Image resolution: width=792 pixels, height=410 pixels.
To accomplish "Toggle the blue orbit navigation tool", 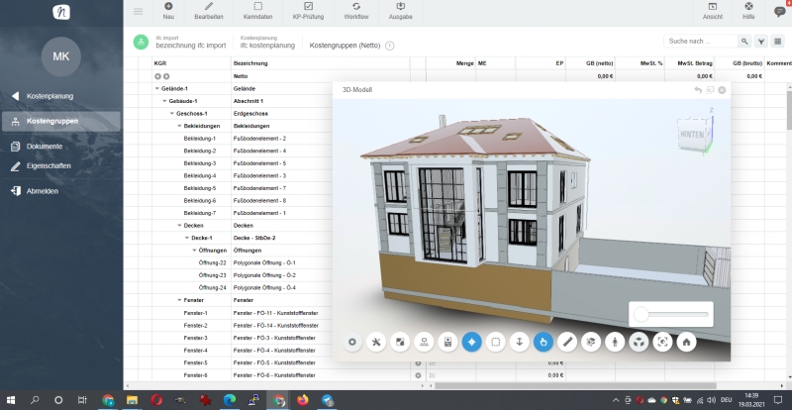I will (x=471, y=342).
